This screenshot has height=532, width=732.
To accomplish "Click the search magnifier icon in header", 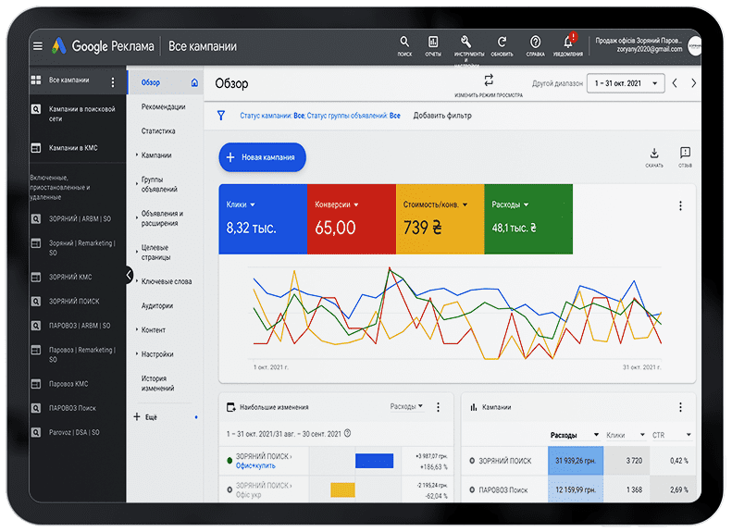I will [x=404, y=43].
